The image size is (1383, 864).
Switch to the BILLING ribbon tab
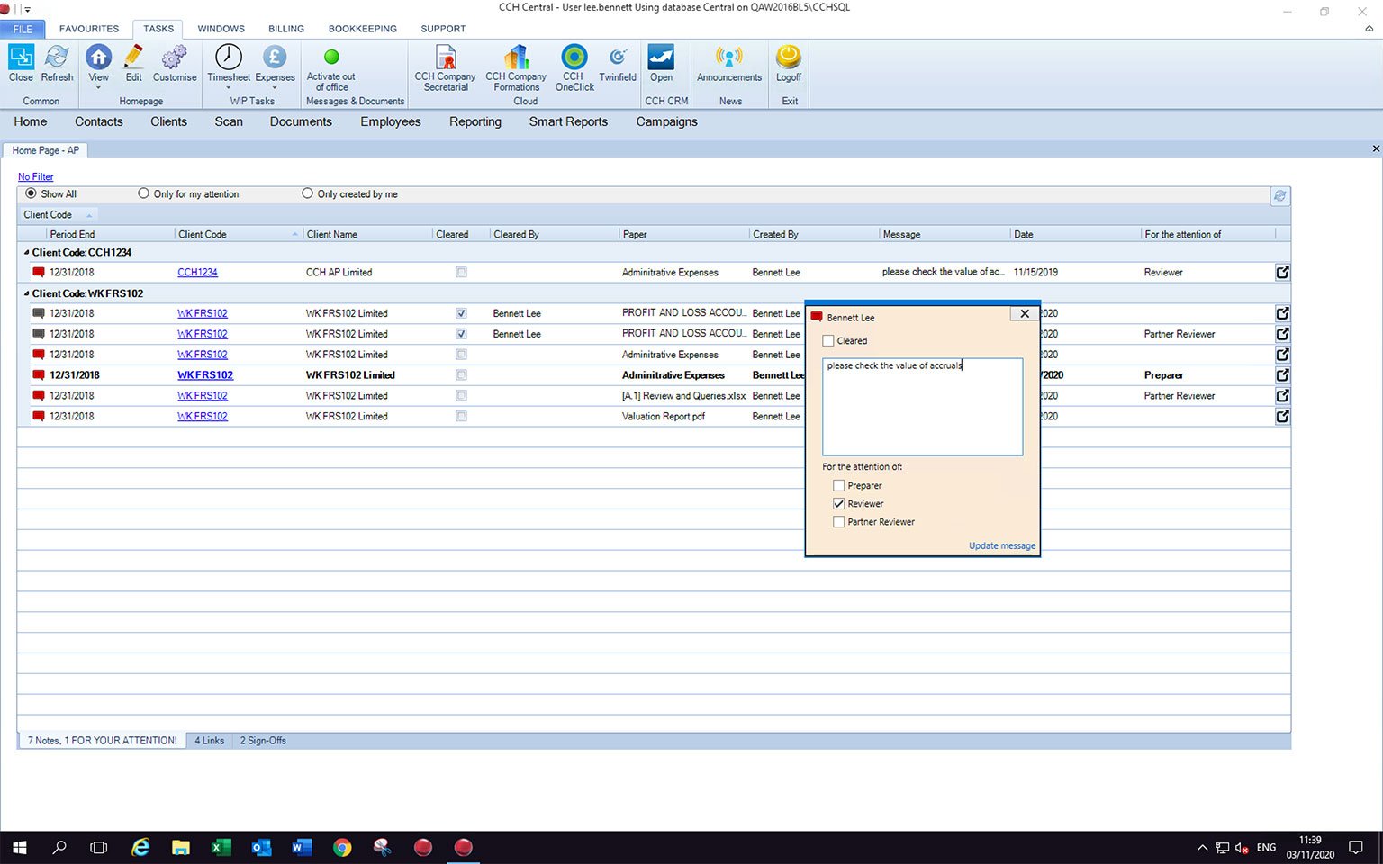click(286, 29)
